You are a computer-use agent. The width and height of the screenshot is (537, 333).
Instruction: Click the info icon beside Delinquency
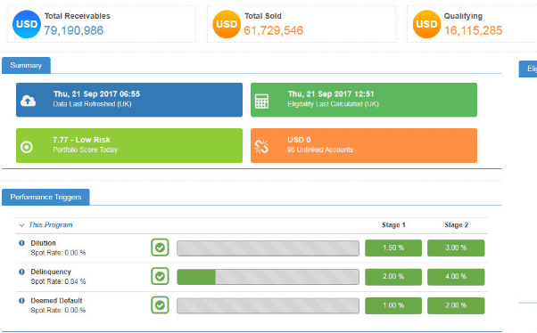[x=21, y=272]
